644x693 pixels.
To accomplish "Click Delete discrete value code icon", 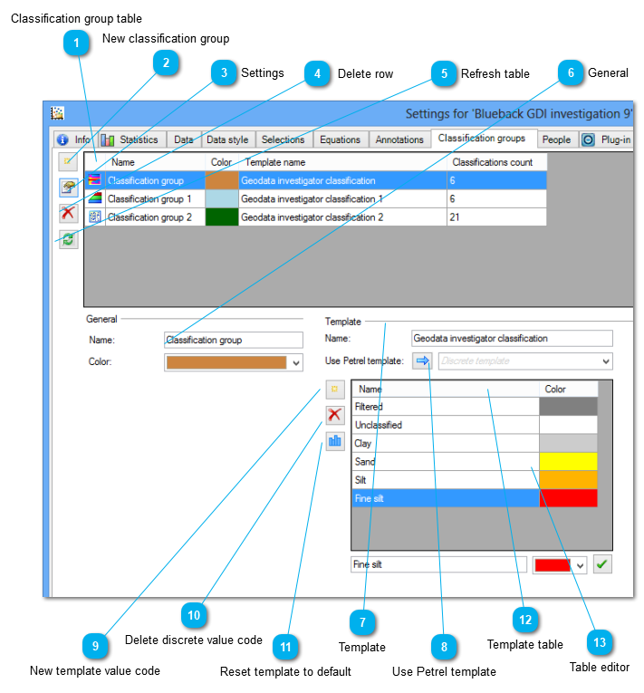I will pyautogui.click(x=335, y=415).
